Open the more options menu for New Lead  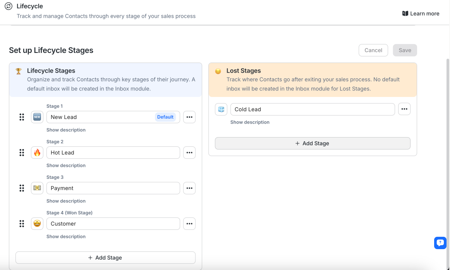click(189, 117)
